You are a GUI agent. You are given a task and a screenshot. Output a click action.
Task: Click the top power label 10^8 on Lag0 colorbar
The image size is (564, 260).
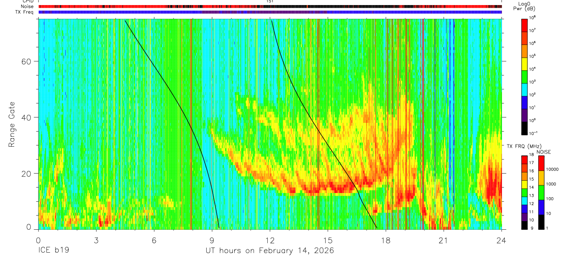533,17
